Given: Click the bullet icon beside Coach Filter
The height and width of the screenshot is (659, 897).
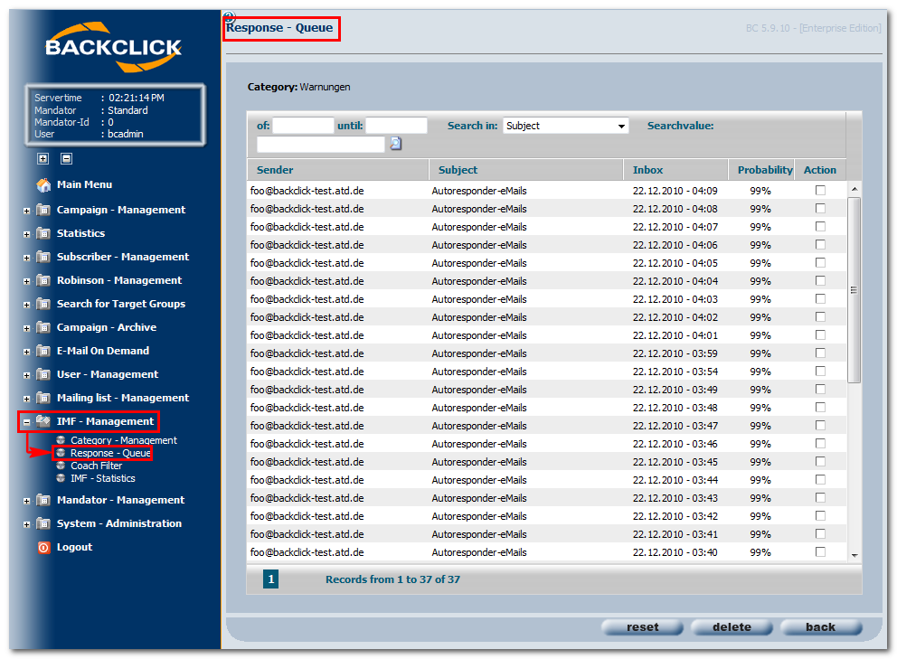Looking at the screenshot, I should (61, 465).
